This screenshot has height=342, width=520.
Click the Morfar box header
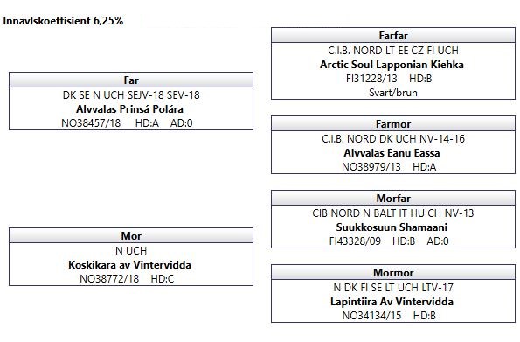393,199
